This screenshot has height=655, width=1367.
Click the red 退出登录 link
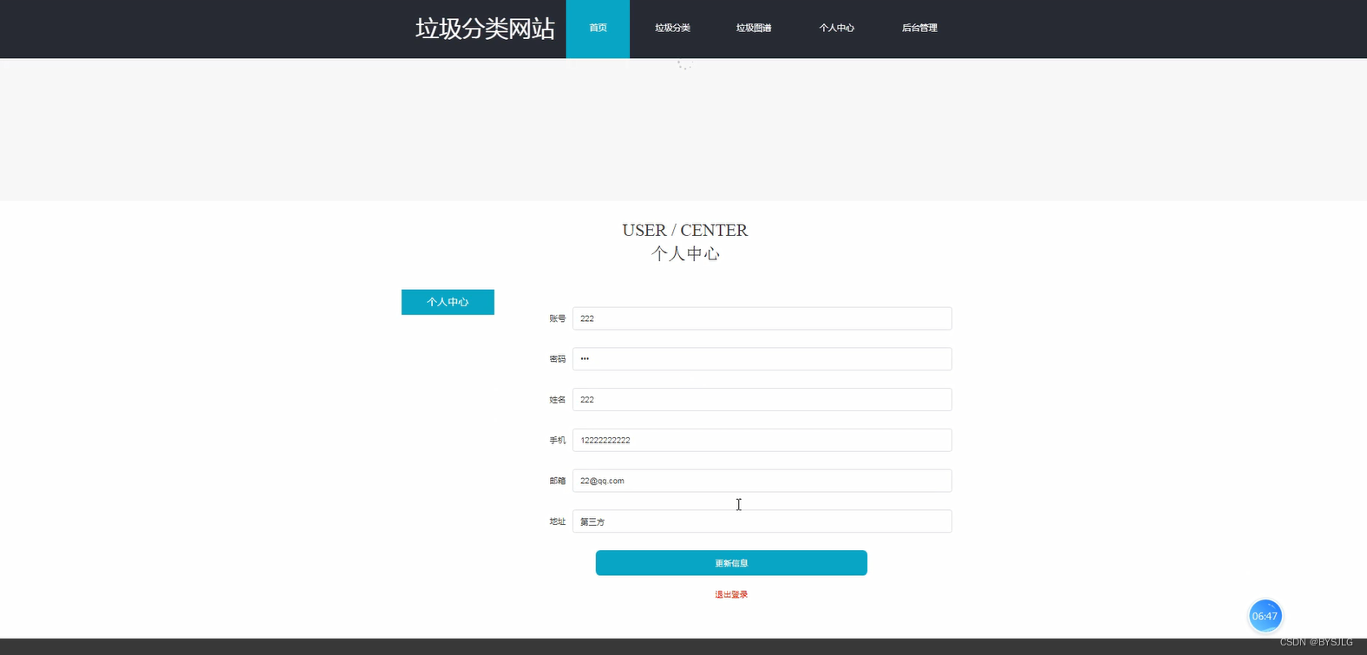click(731, 594)
